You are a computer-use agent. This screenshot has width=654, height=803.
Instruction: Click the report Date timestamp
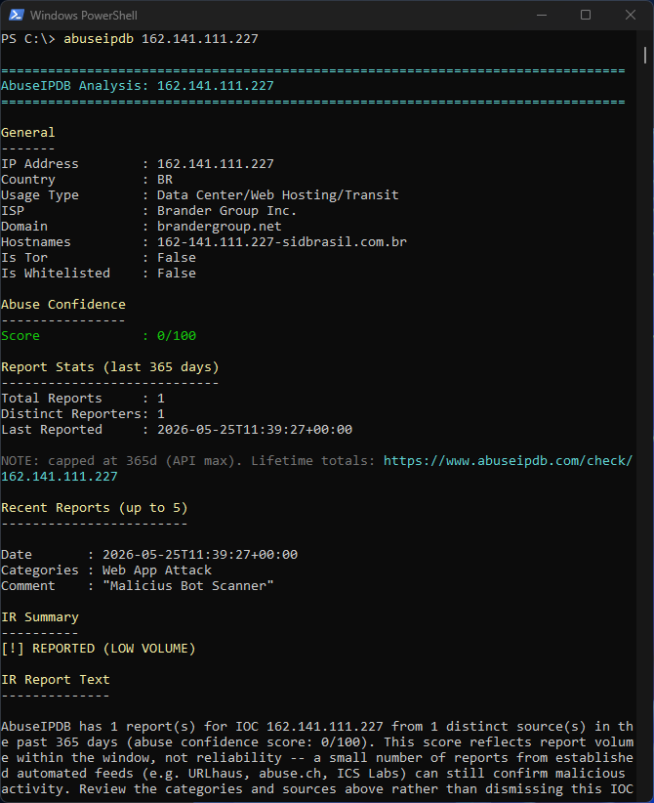pyautogui.click(x=199, y=555)
